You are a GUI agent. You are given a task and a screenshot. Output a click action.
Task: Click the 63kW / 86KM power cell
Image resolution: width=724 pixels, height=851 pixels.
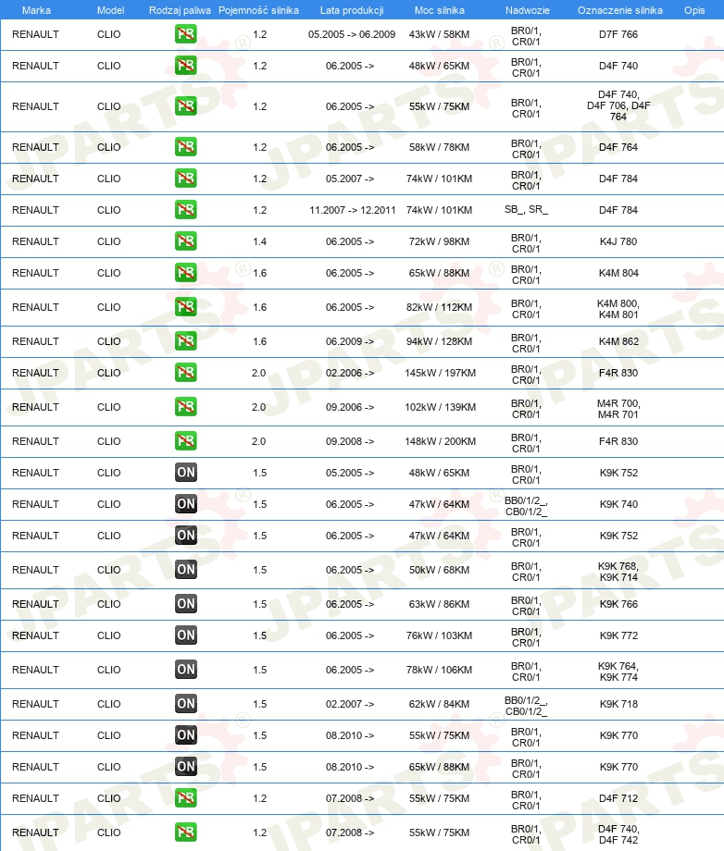coord(439,604)
